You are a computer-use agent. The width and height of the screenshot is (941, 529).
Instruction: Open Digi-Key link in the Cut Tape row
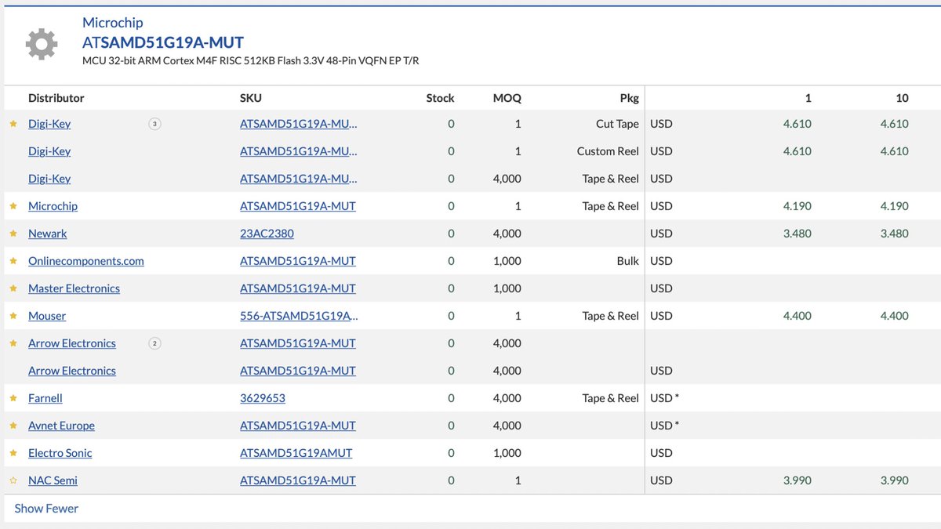coord(49,124)
